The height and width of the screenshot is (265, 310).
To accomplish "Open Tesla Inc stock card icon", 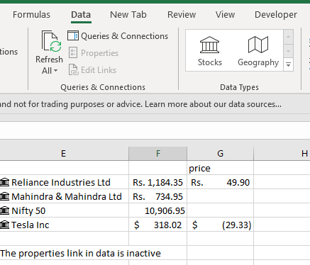I will pyautogui.click(x=4, y=225).
